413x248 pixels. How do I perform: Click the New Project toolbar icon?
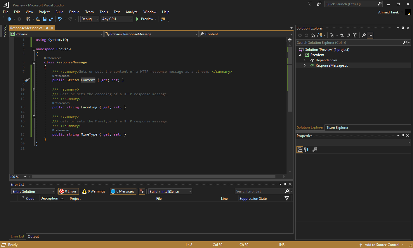28,19
